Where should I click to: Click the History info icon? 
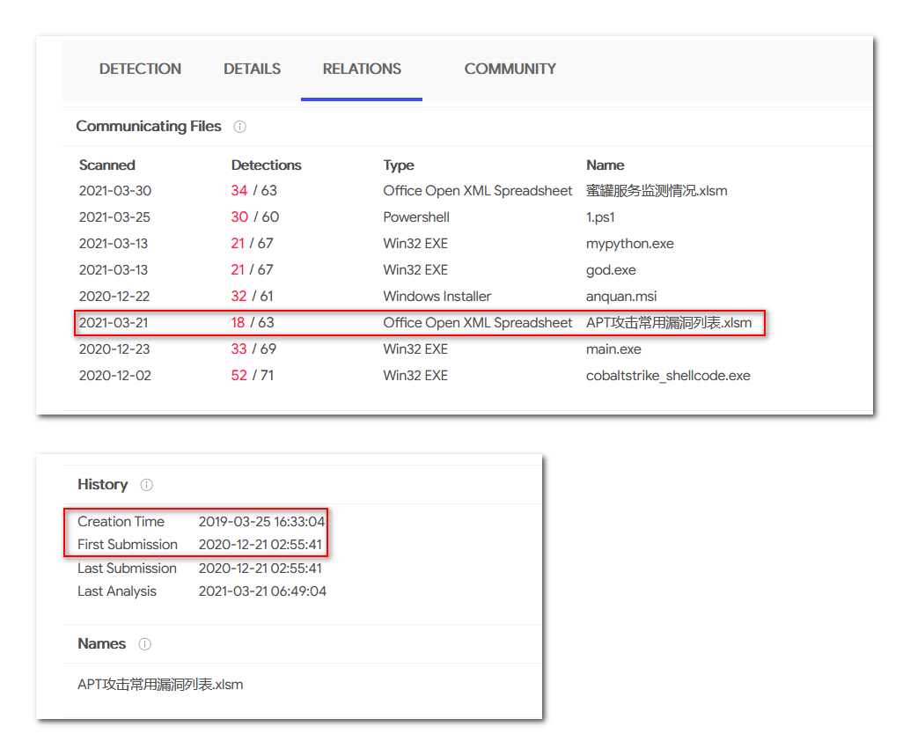(x=147, y=485)
